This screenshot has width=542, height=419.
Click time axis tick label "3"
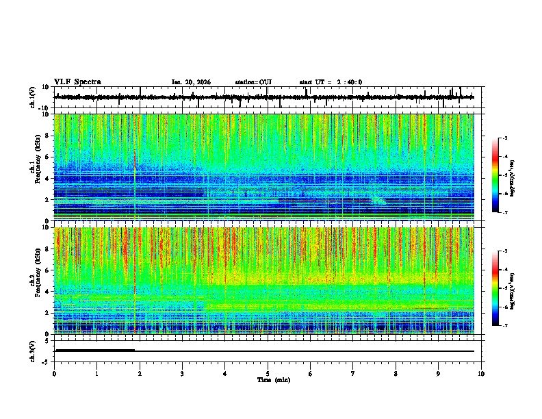[182, 374]
